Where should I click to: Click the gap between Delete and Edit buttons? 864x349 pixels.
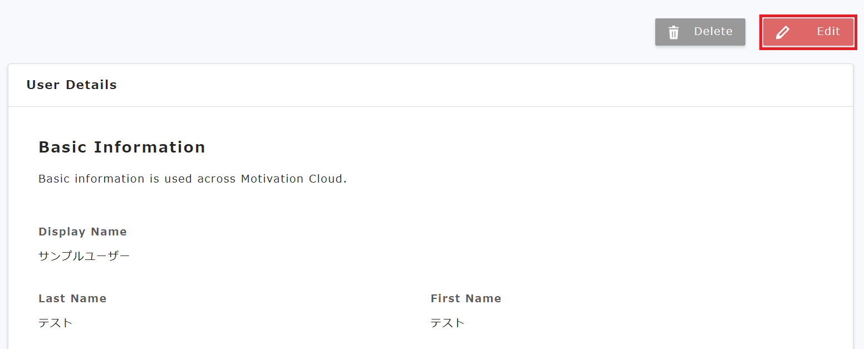[x=753, y=32]
